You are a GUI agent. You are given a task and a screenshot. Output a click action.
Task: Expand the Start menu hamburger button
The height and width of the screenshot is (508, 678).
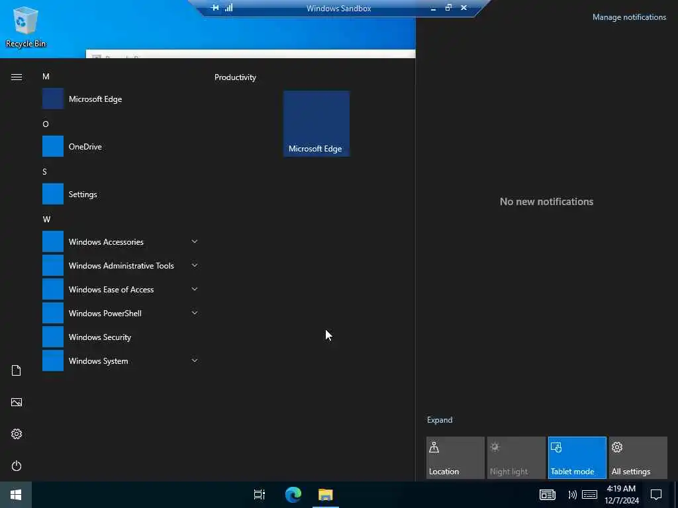click(x=17, y=77)
